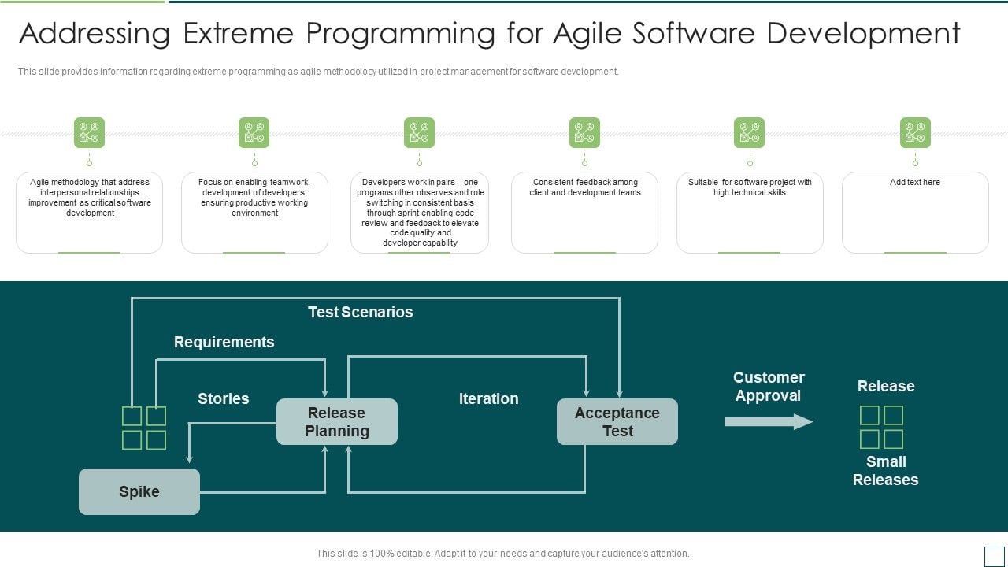Click the icon above the high technical skills card

click(x=750, y=132)
